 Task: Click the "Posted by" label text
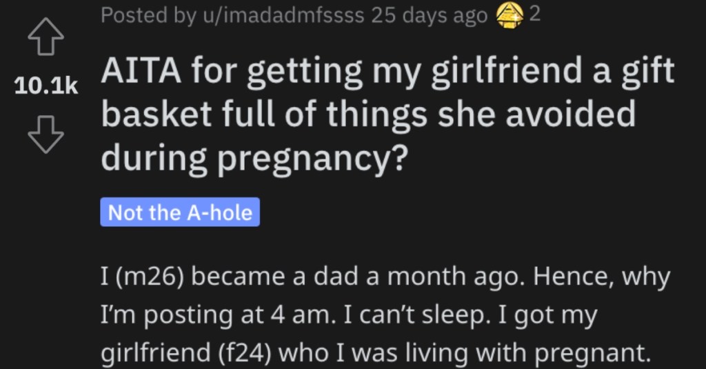point(149,15)
